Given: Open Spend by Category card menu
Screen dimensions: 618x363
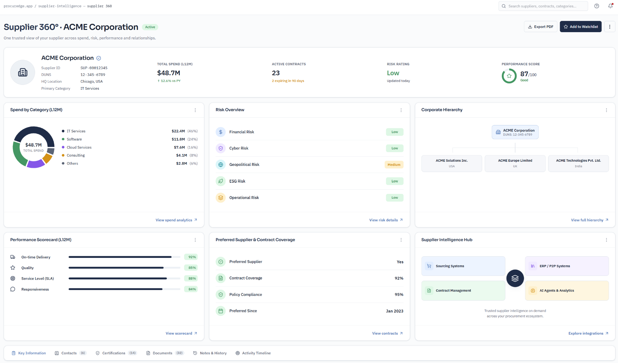Looking at the screenshot, I should coord(195,110).
